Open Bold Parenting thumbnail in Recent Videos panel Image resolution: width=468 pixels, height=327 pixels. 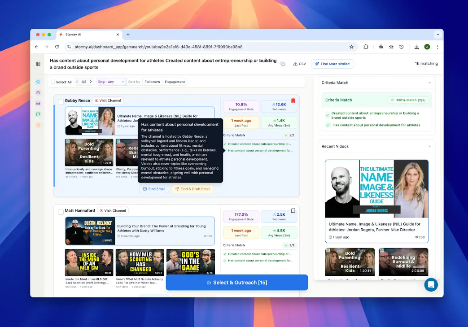pyautogui.click(x=350, y=262)
